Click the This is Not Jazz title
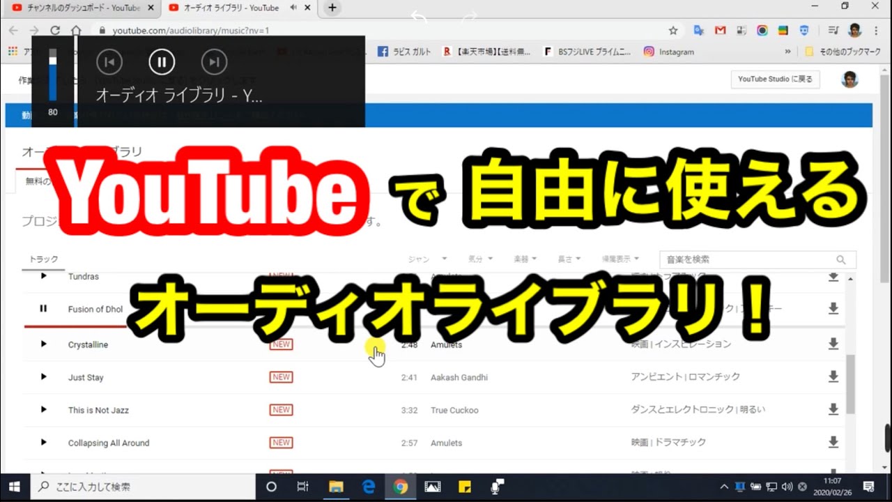 98,410
